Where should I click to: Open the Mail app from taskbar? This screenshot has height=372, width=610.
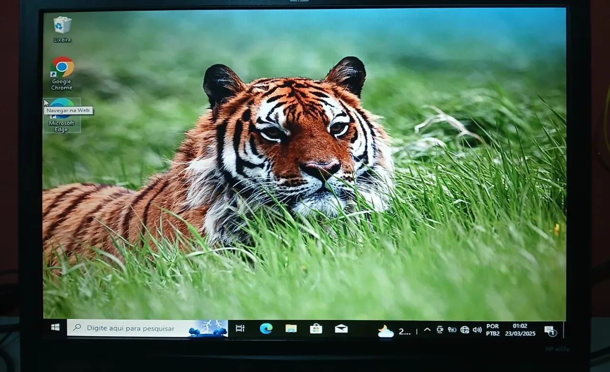340,329
